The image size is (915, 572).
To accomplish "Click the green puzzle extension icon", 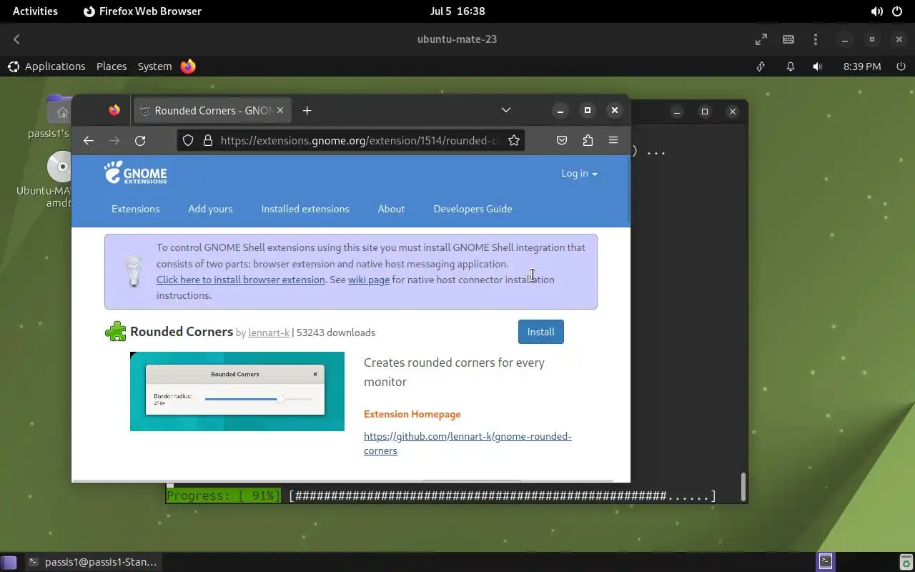I will click(116, 332).
